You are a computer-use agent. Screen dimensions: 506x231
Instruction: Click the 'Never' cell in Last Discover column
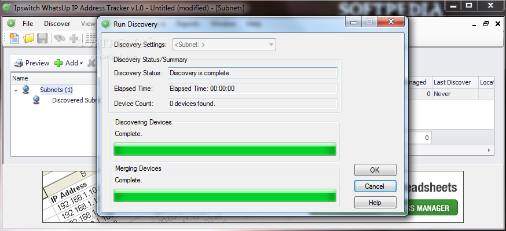(455, 94)
